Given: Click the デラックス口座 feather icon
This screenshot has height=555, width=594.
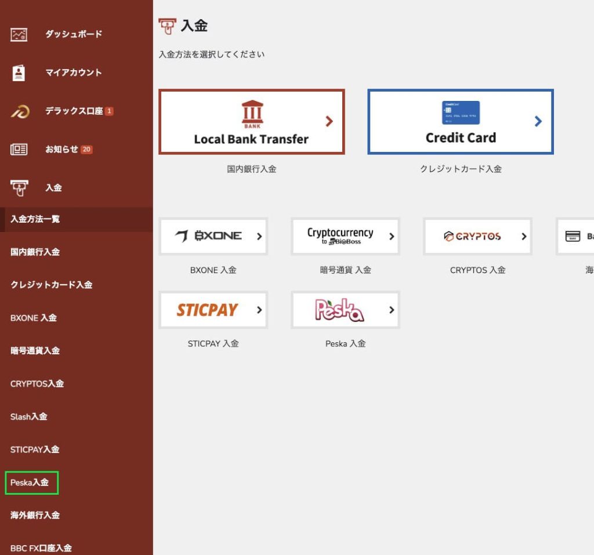Looking at the screenshot, I should (19, 111).
